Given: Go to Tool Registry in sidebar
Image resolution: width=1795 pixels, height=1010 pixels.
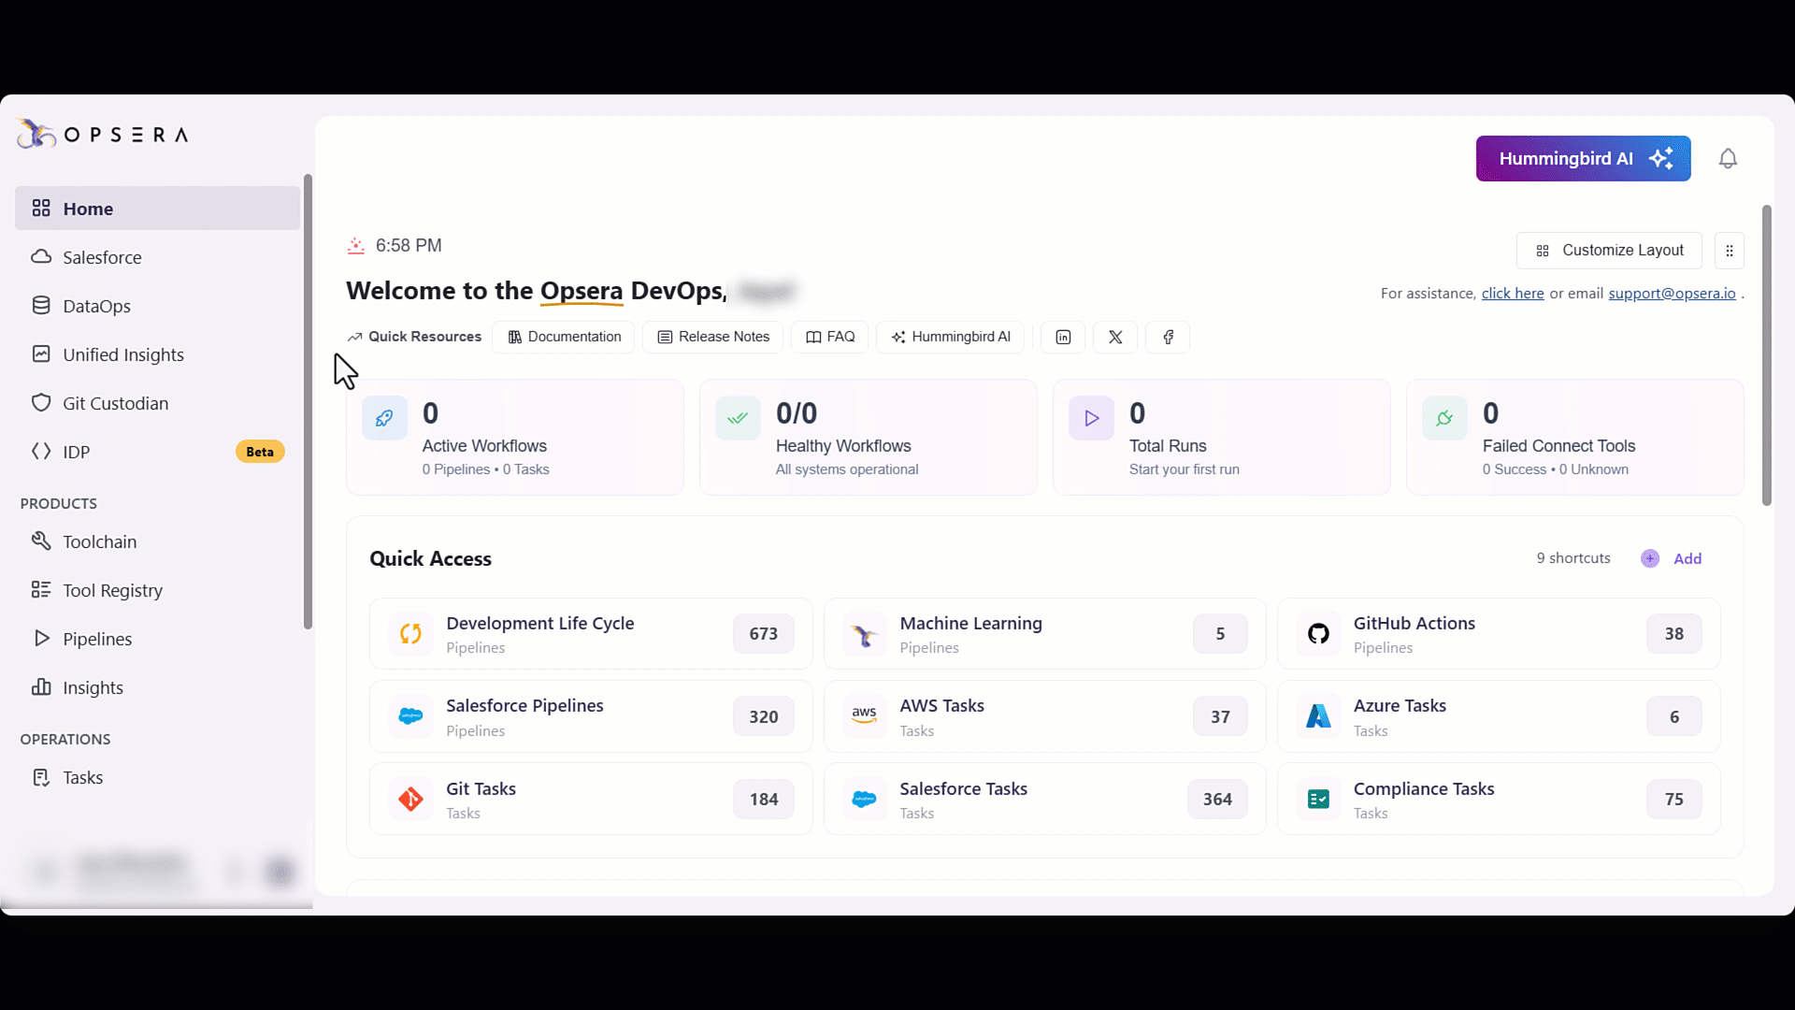Looking at the screenshot, I should [112, 590].
